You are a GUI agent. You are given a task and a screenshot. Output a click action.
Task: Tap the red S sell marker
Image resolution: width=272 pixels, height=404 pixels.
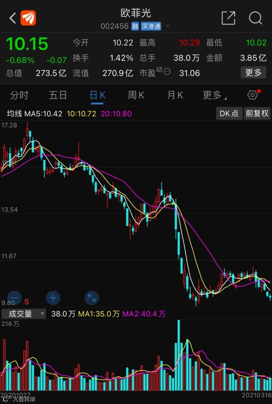point(26,302)
